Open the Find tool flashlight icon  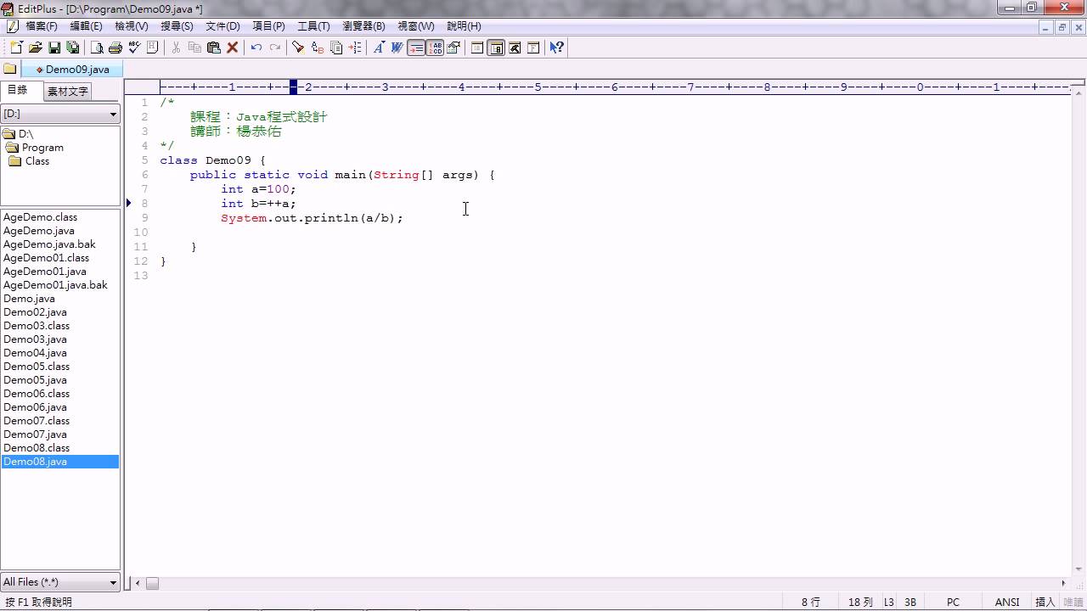[x=298, y=48]
